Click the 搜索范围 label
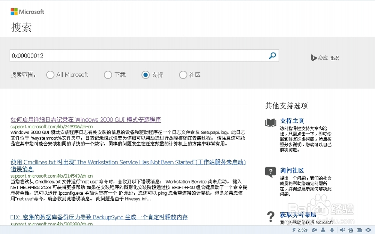Image resolution: width=375 pixels, height=234 pixels. pyautogui.click(x=23, y=75)
